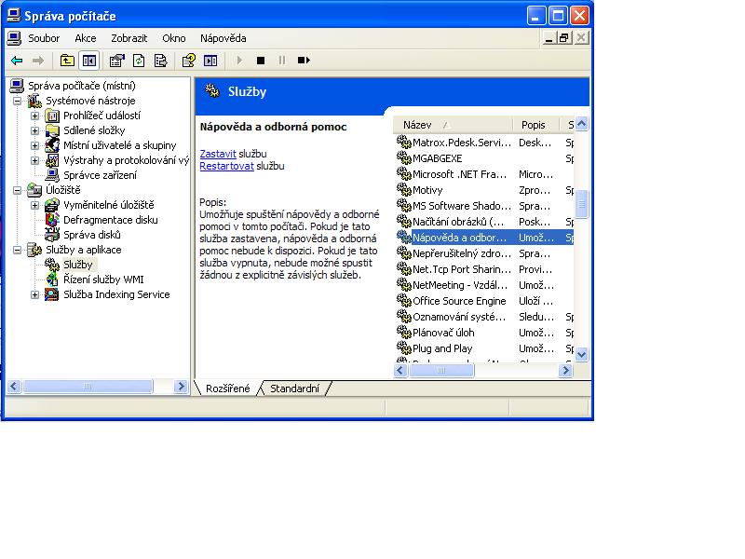The height and width of the screenshot is (559, 745).
Task: Select Správce zařízení in the tree
Action: tap(100, 175)
